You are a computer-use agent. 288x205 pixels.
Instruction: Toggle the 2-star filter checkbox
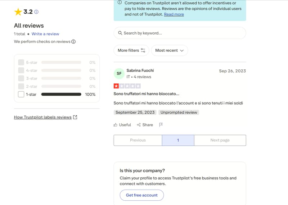click(x=21, y=86)
